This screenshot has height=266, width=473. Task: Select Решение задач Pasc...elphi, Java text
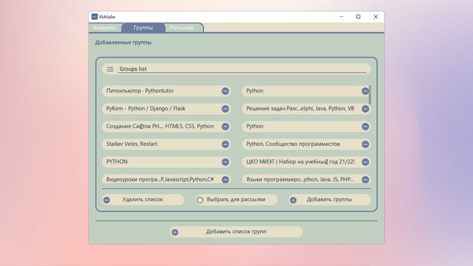pyautogui.click(x=300, y=108)
